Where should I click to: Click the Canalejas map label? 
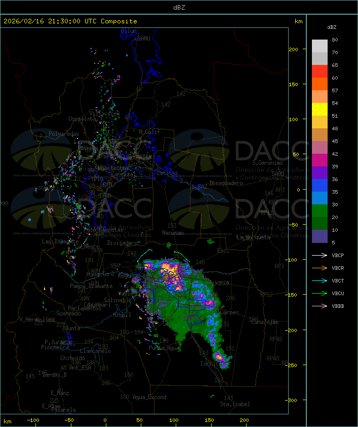(x=265, y=322)
